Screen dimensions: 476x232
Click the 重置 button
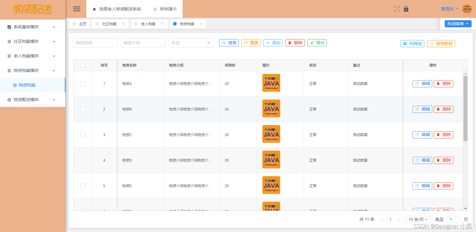click(251, 43)
